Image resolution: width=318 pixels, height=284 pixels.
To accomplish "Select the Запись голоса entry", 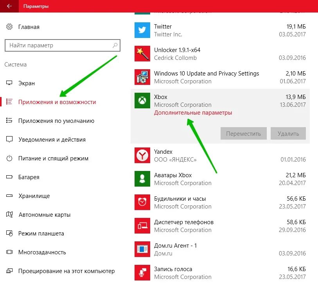I will tap(173, 269).
